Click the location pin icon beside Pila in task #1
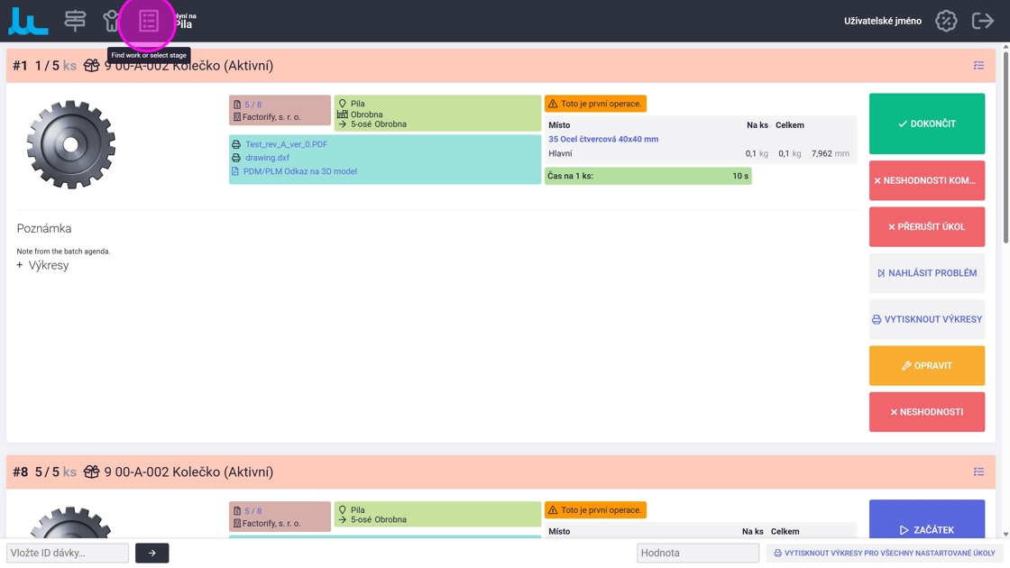This screenshot has width=1010, height=568. coord(343,104)
